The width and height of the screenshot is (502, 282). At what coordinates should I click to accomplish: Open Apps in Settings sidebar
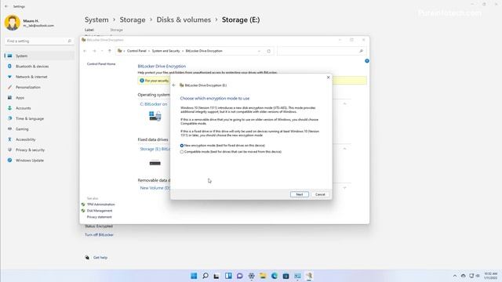point(40,97)
